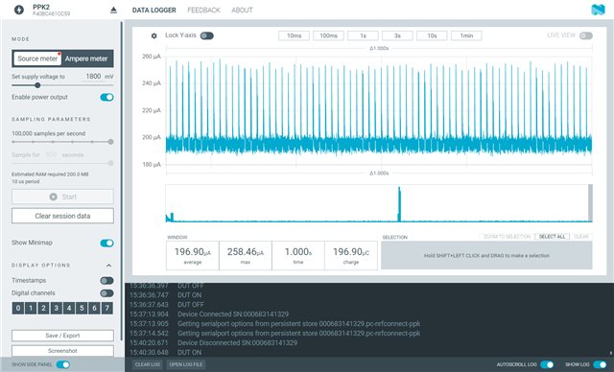
Task: Click the Start play icon
Action: click(x=54, y=197)
